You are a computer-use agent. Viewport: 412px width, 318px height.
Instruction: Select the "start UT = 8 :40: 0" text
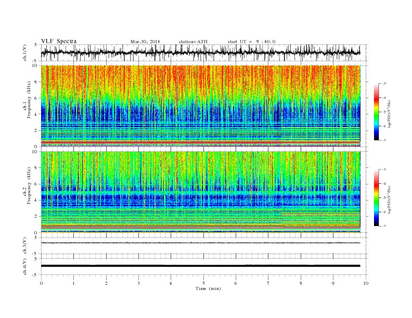(x=251, y=42)
